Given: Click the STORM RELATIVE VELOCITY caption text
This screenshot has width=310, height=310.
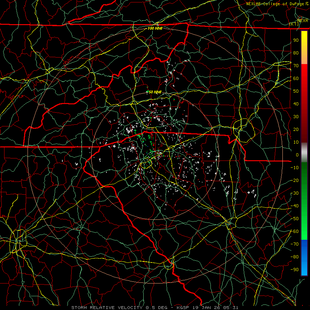Looking at the screenshot, I should (x=107, y=308).
